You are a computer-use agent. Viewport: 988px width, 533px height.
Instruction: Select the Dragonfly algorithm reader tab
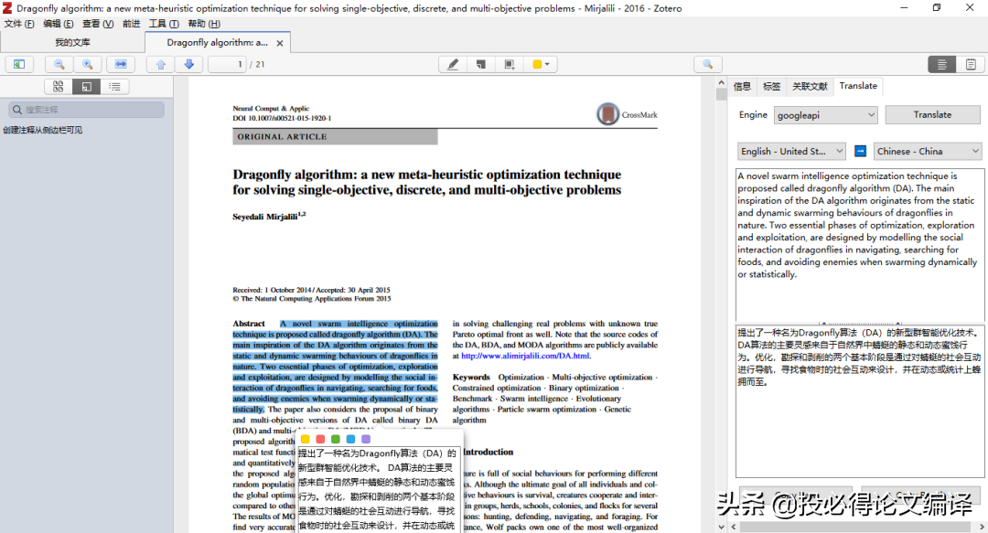pos(217,42)
